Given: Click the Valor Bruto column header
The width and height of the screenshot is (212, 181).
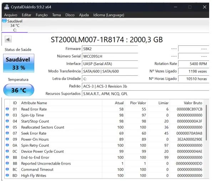Looking at the screenshot, I should click(x=187, y=103).
